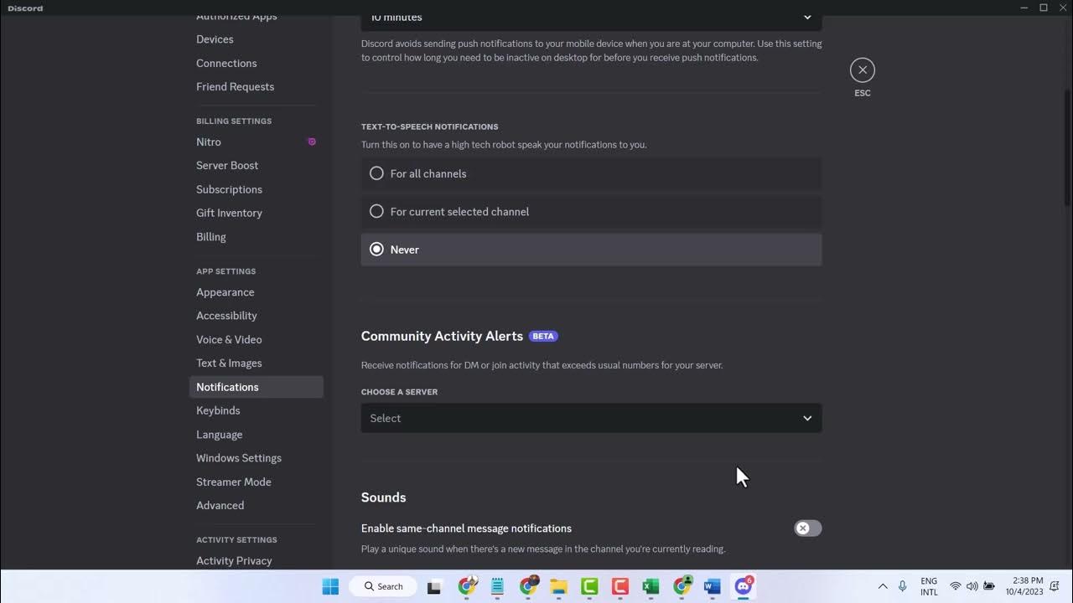Open Word from the taskbar
The height and width of the screenshot is (603, 1073).
coord(713,586)
